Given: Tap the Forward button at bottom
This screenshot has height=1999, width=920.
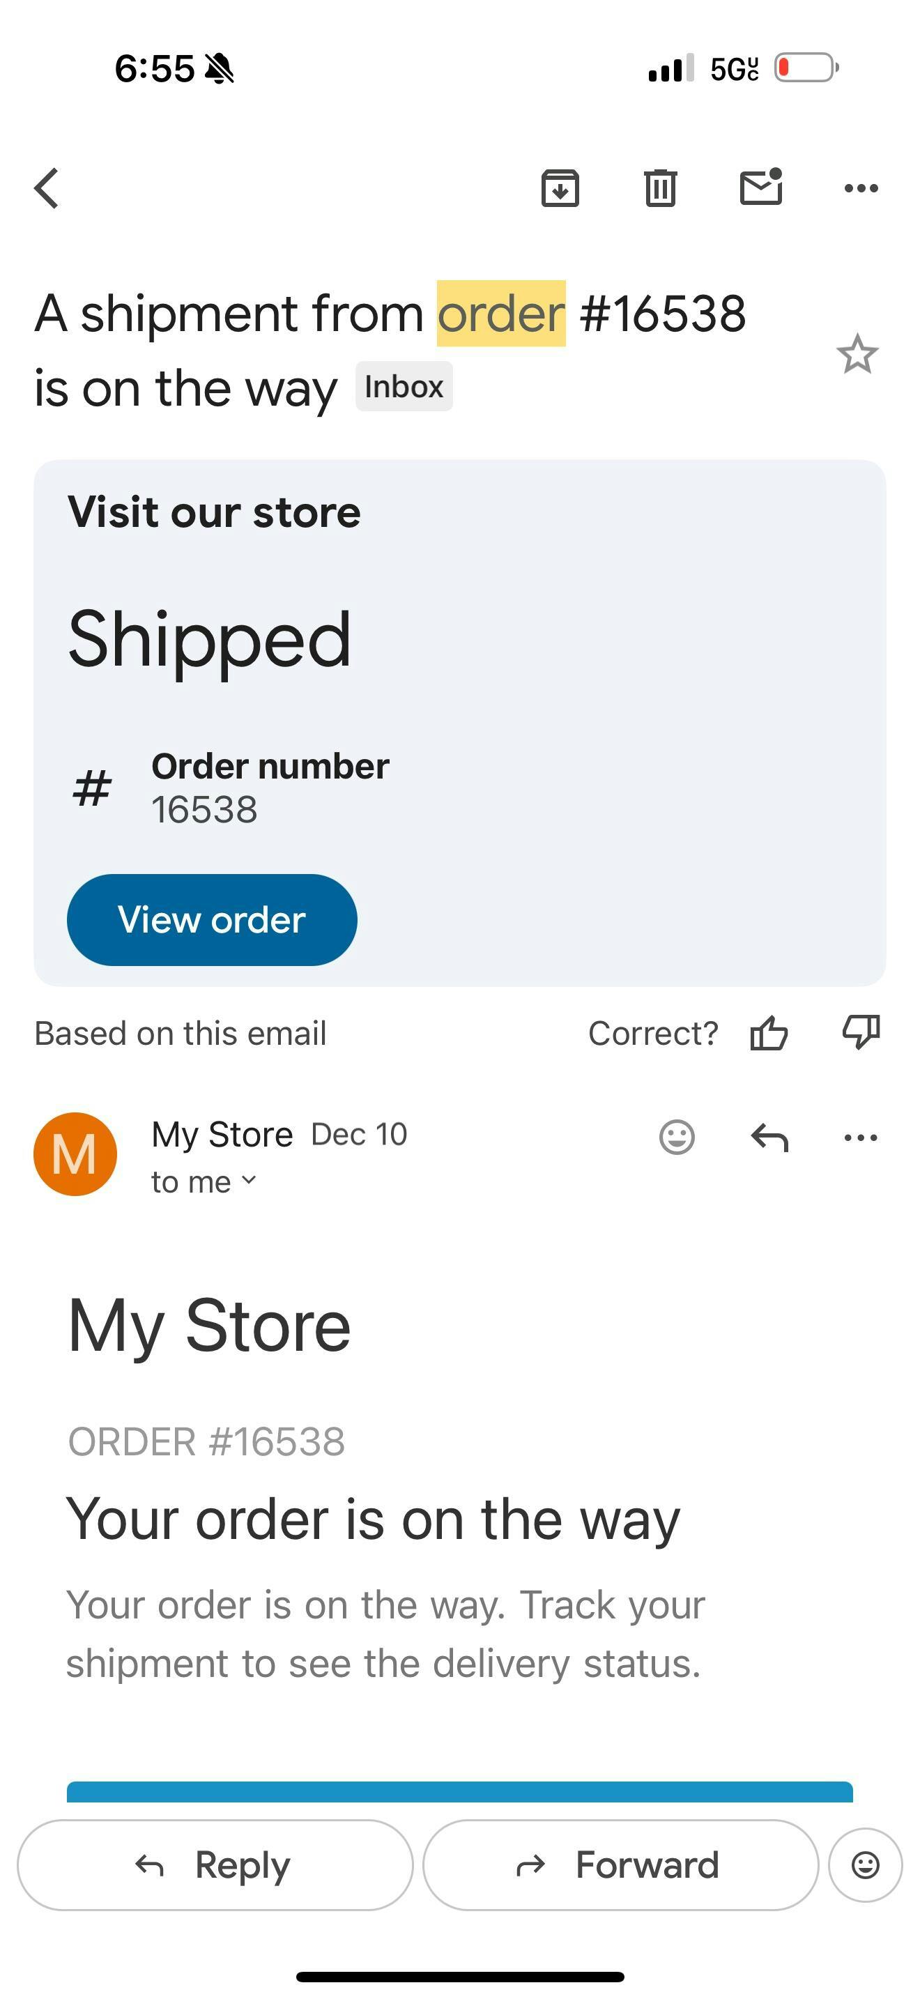Looking at the screenshot, I should pos(620,1864).
